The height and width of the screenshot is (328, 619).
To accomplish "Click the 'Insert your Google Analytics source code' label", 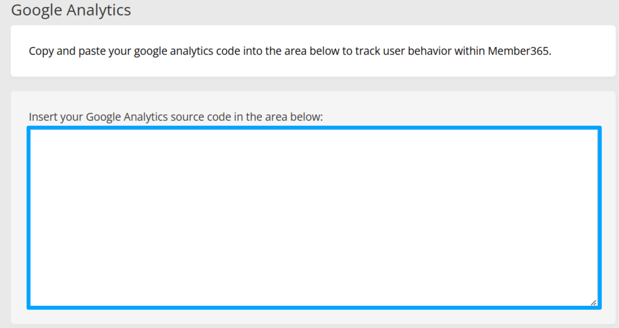I will (x=175, y=117).
